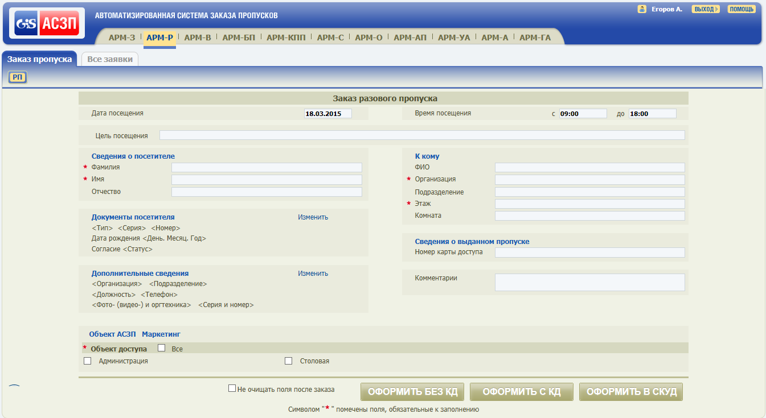The height and width of the screenshot is (418, 766).
Task: Click the ОФОРМИТЬ БЕЗ КД button
Action: click(x=412, y=392)
